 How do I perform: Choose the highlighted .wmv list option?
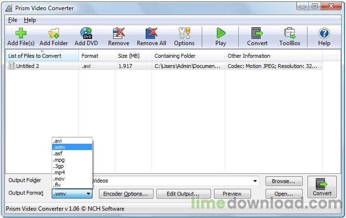[72, 147]
